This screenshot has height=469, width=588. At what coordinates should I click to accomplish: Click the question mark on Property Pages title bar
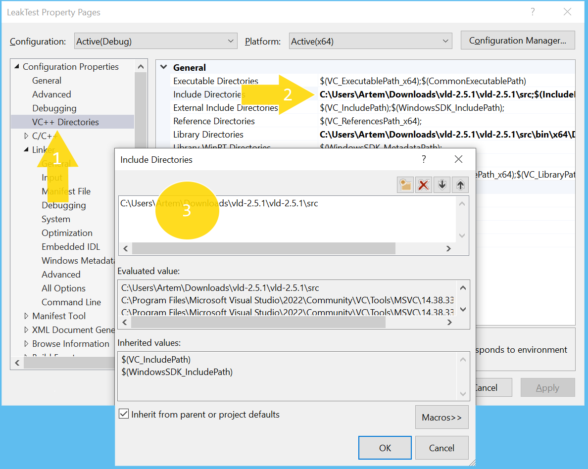tap(533, 11)
